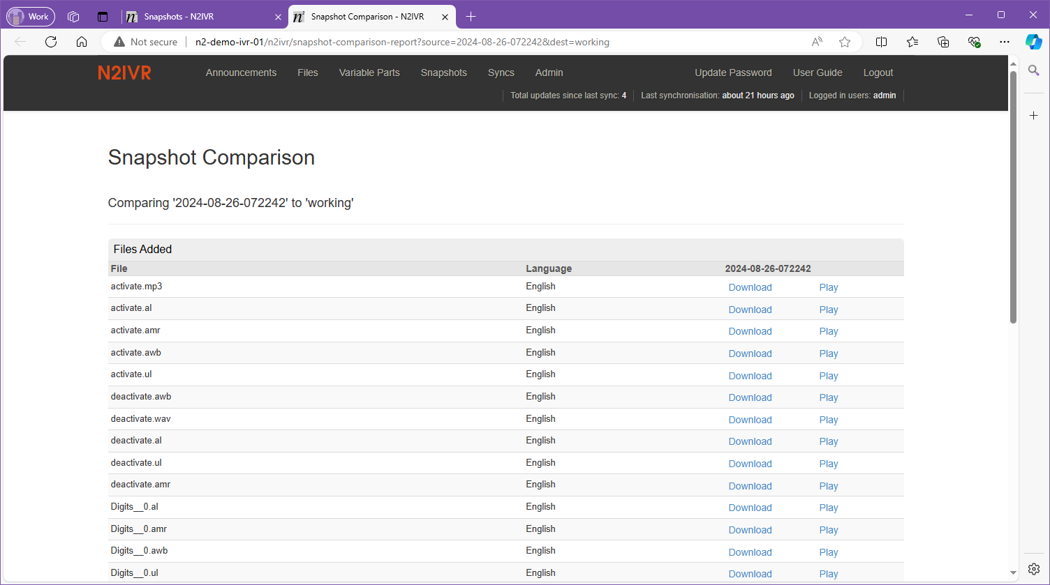Select the File column header

pos(119,268)
